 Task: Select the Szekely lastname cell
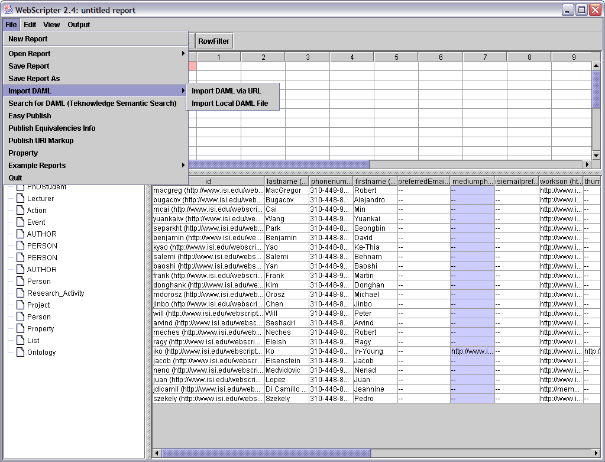coord(286,399)
